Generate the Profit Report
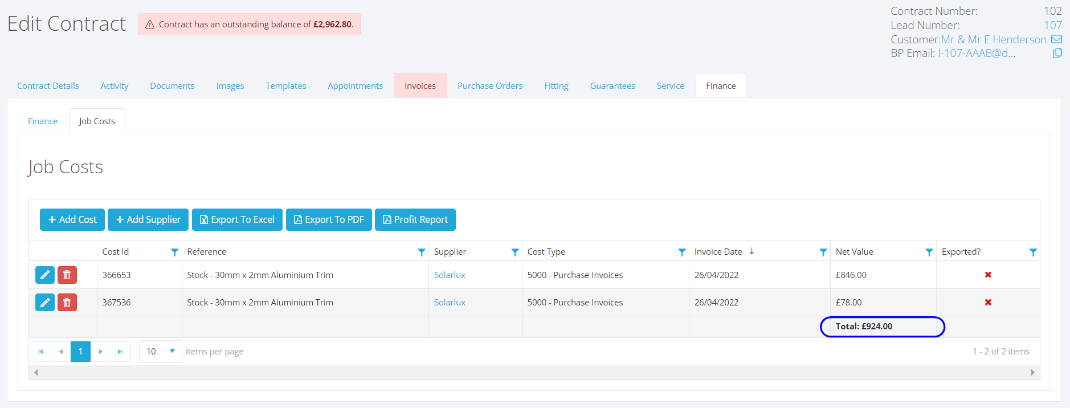 (x=415, y=220)
